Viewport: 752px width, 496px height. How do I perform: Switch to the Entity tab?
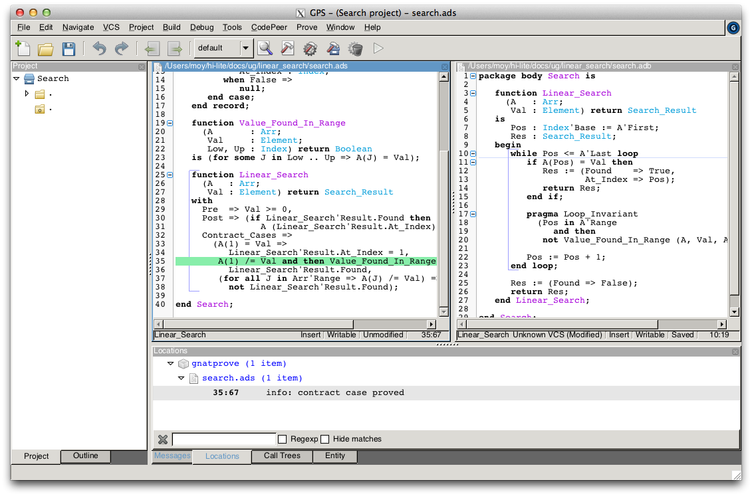tap(334, 456)
